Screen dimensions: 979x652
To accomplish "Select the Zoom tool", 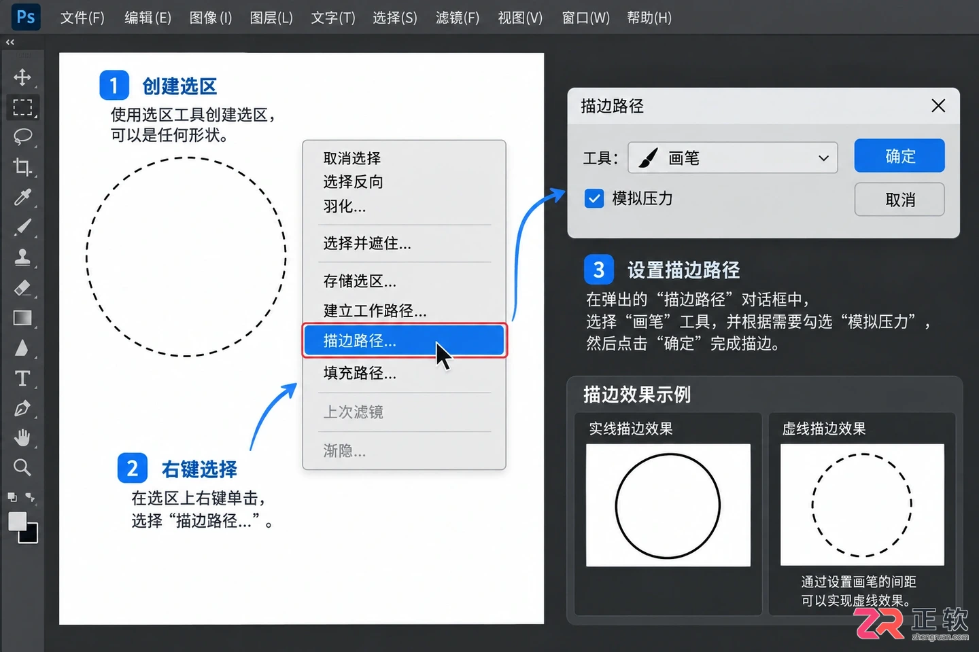I will point(22,467).
